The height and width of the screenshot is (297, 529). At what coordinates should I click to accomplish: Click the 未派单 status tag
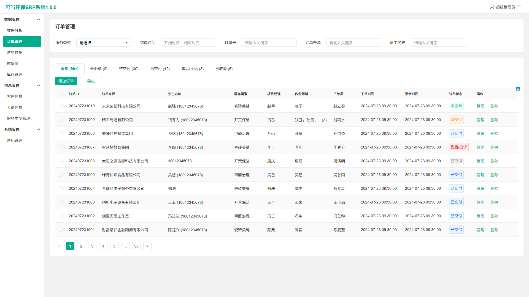coord(456,106)
